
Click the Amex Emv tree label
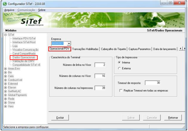[x=14, y=69]
